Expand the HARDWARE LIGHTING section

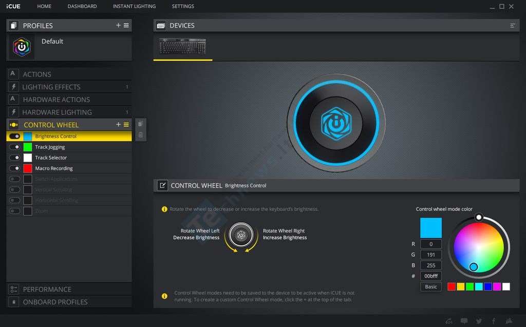[x=69, y=112]
